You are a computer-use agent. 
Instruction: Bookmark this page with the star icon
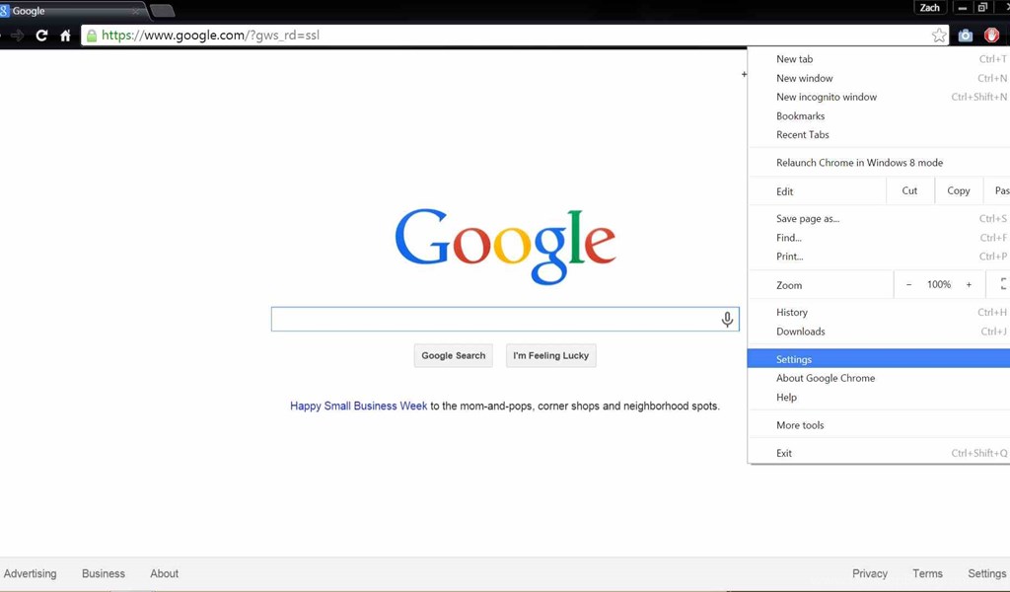point(939,36)
